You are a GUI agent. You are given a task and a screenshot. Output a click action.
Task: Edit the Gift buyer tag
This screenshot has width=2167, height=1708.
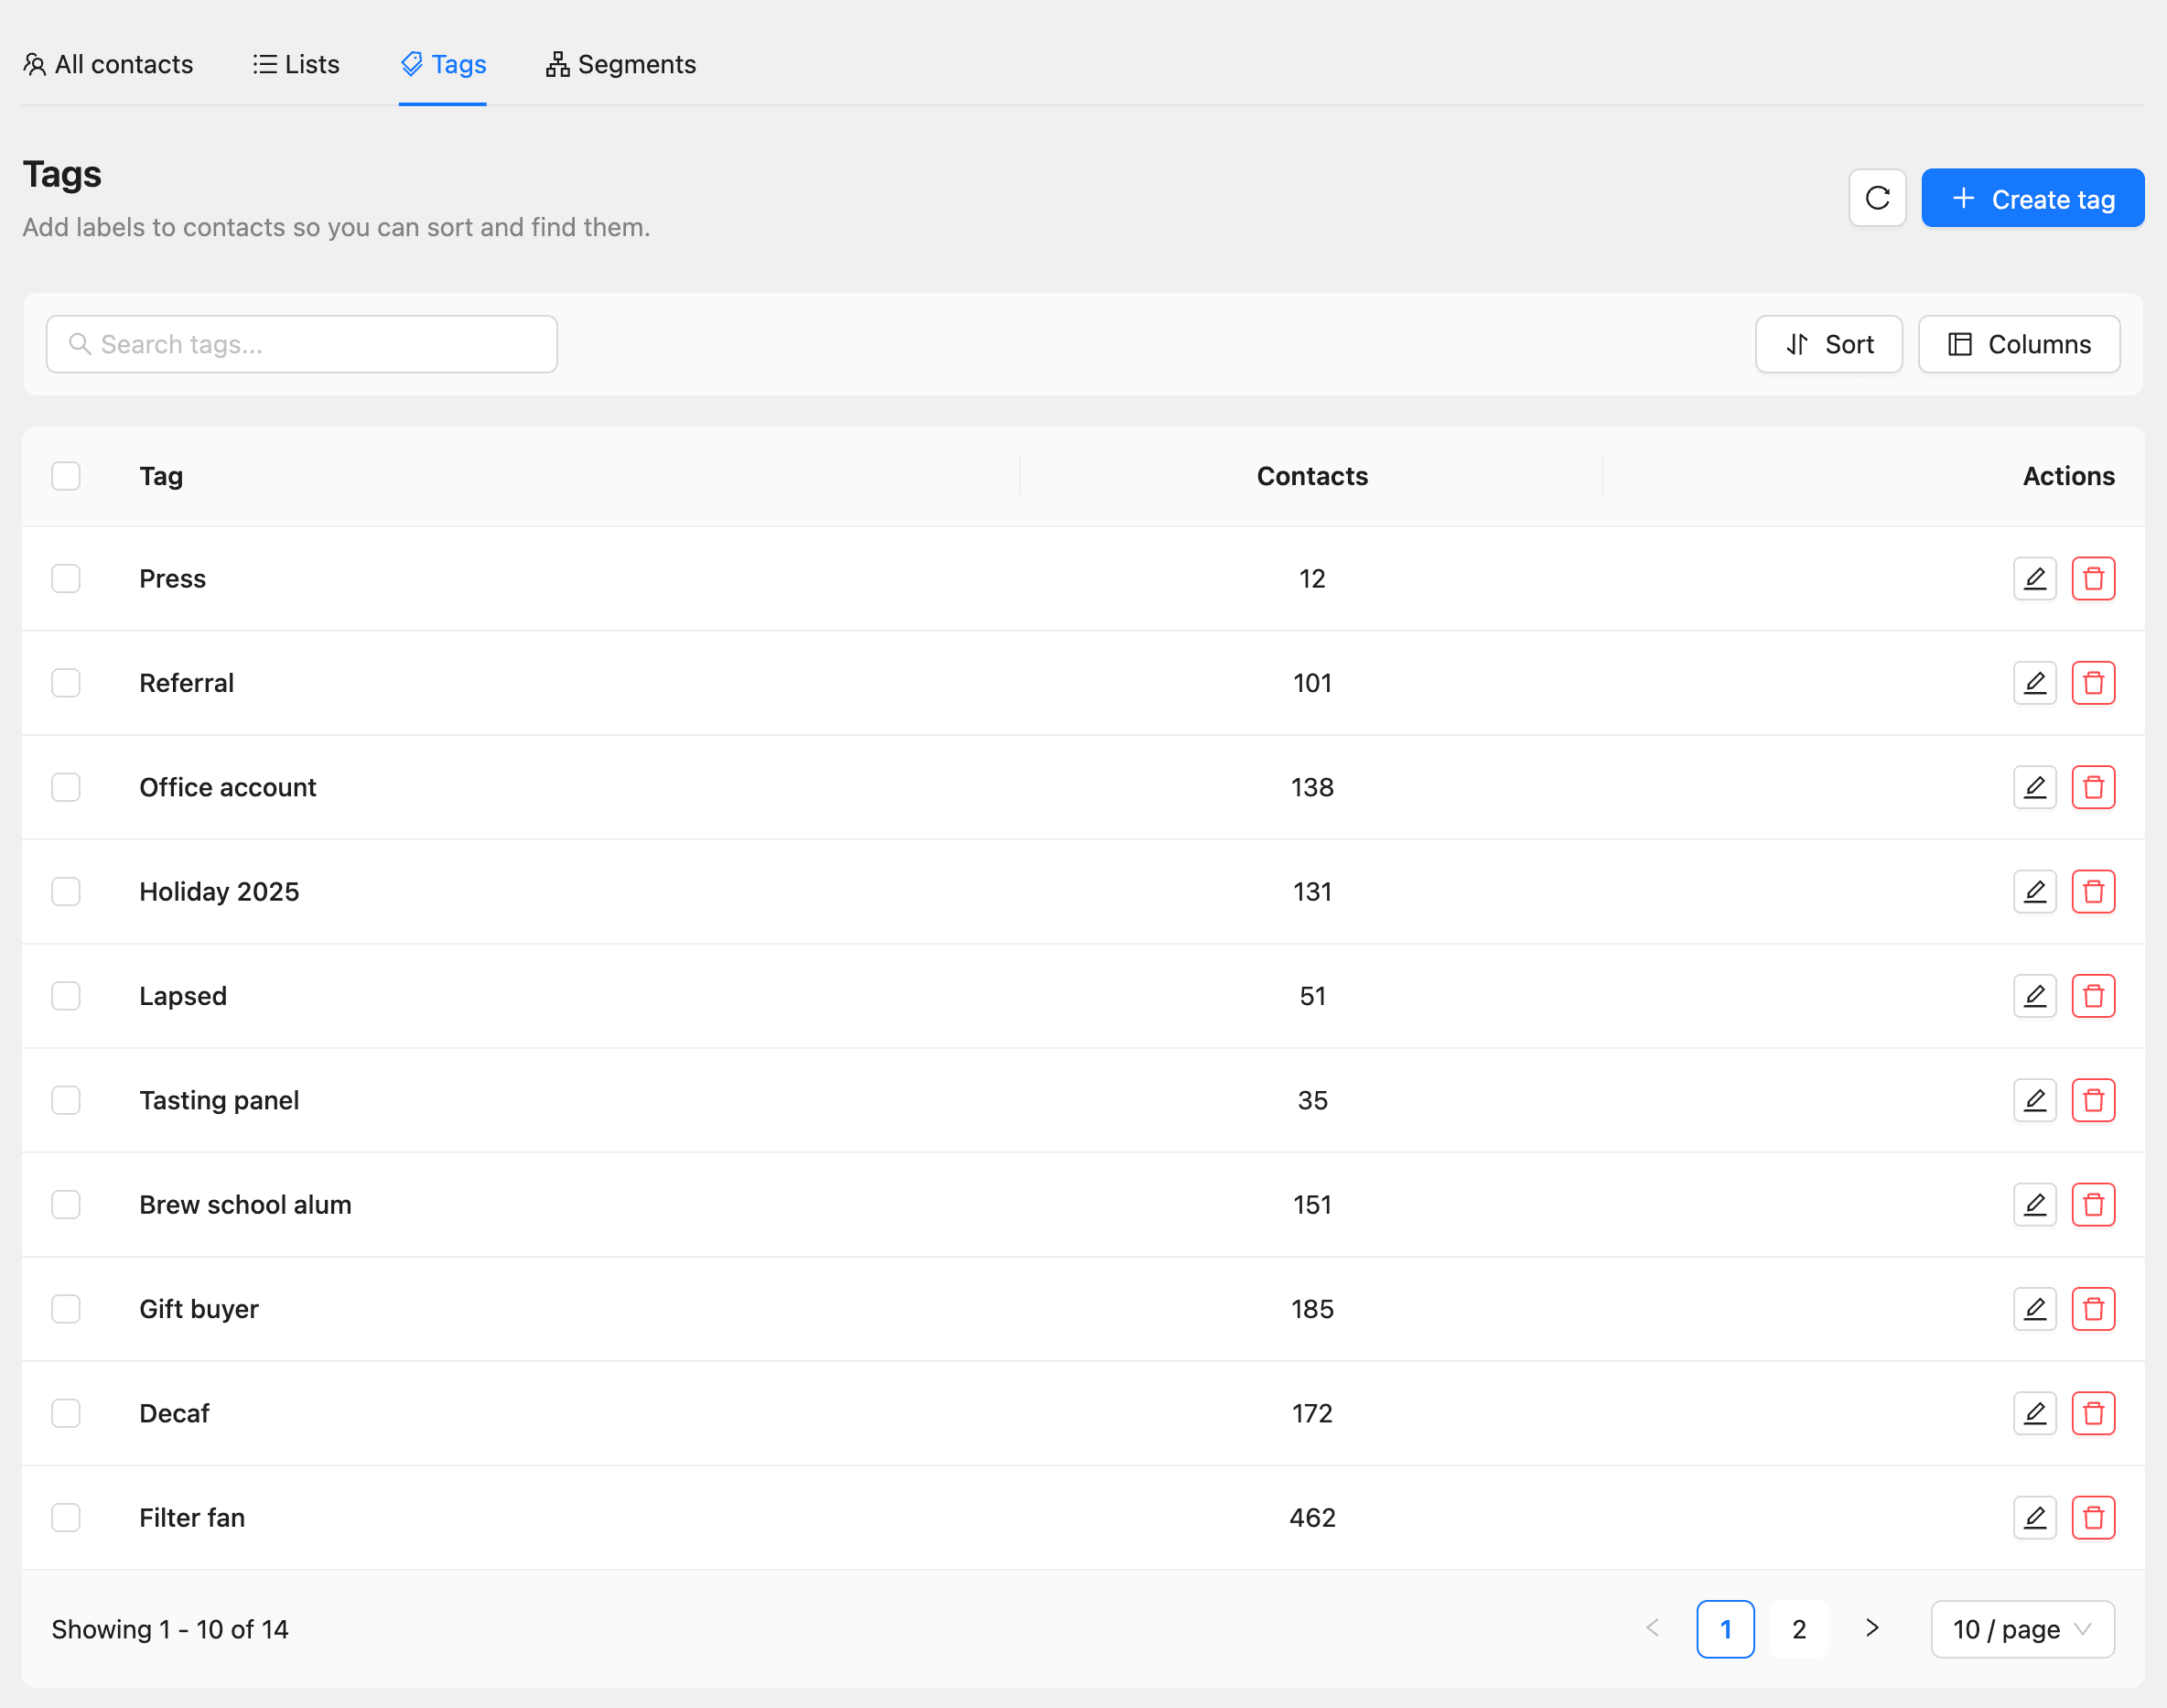2034,1309
